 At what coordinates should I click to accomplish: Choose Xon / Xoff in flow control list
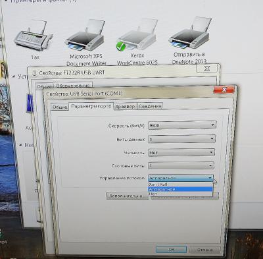[181, 185]
